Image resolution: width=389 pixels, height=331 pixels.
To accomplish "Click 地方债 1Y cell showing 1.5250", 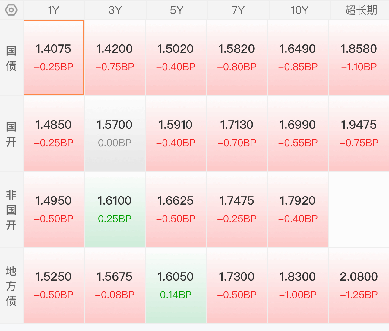I will pos(54,285).
